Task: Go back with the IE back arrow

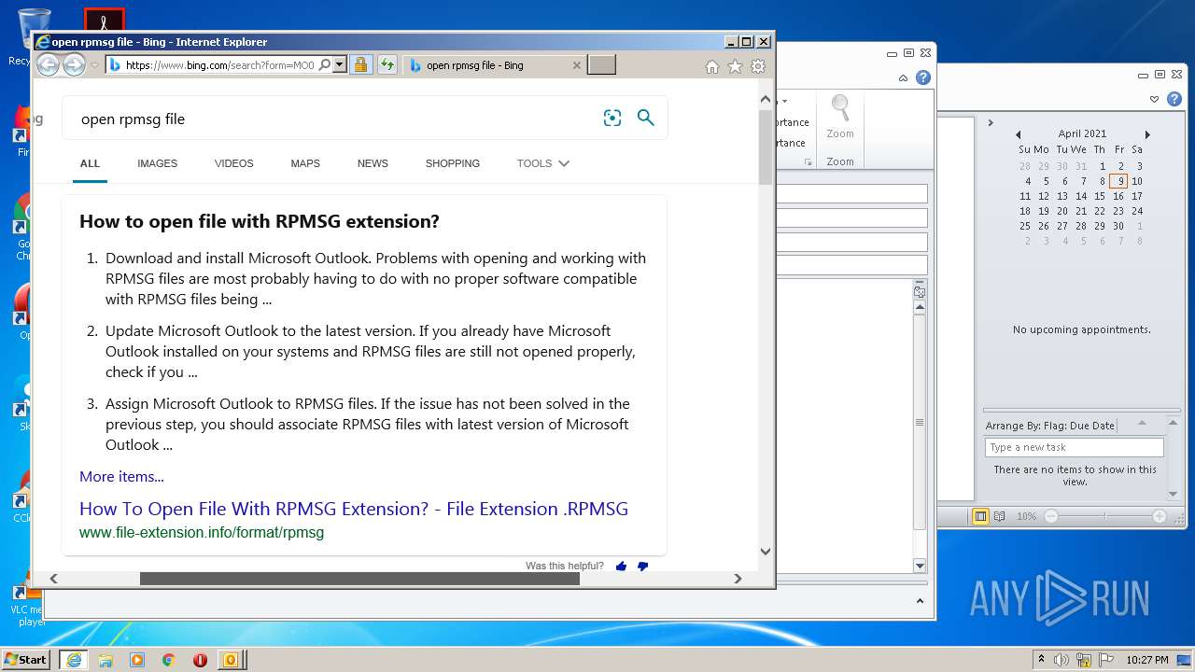Action: point(48,64)
